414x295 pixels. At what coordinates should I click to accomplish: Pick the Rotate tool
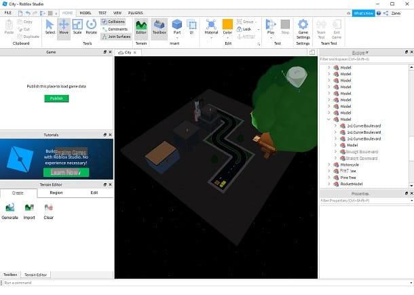[x=91, y=26]
